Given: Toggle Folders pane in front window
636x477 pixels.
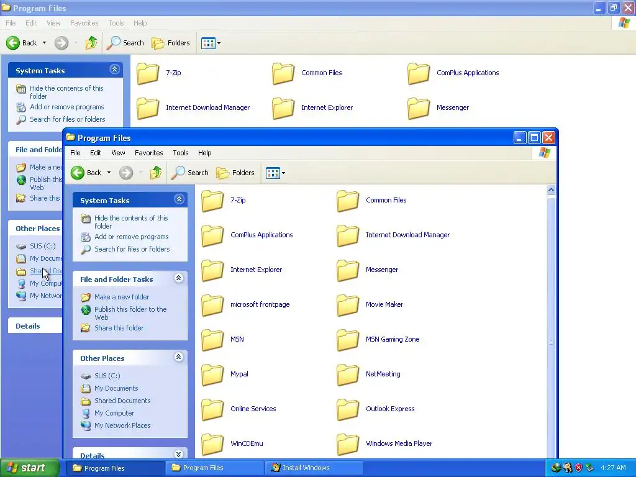Looking at the screenshot, I should [235, 173].
